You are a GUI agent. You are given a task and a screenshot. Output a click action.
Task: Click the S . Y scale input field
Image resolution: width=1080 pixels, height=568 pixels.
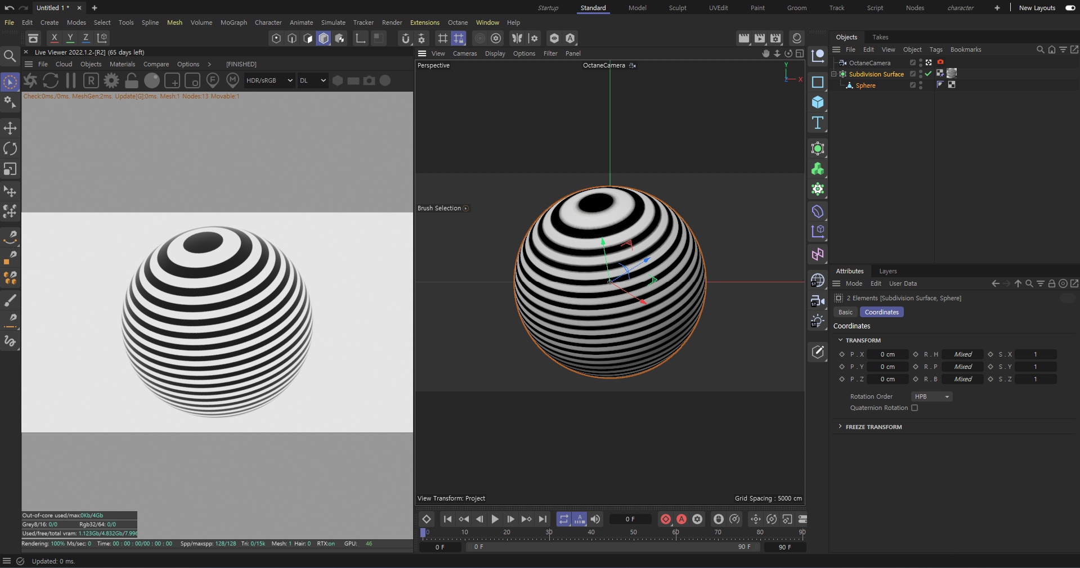(1036, 367)
